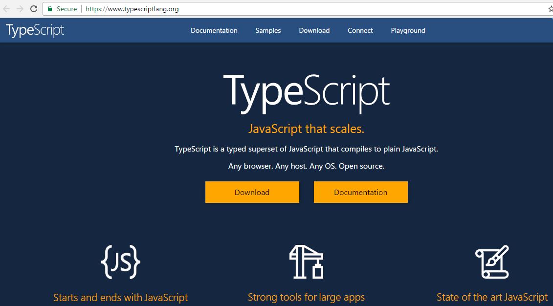Click the orange Download button
The image size is (553, 306).
point(252,192)
